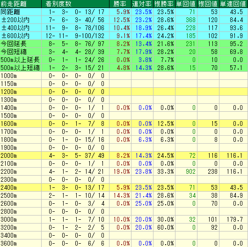The image size is (248, 247).
Task: Select the 500m以上延長 row label
Action: pos(21,60)
